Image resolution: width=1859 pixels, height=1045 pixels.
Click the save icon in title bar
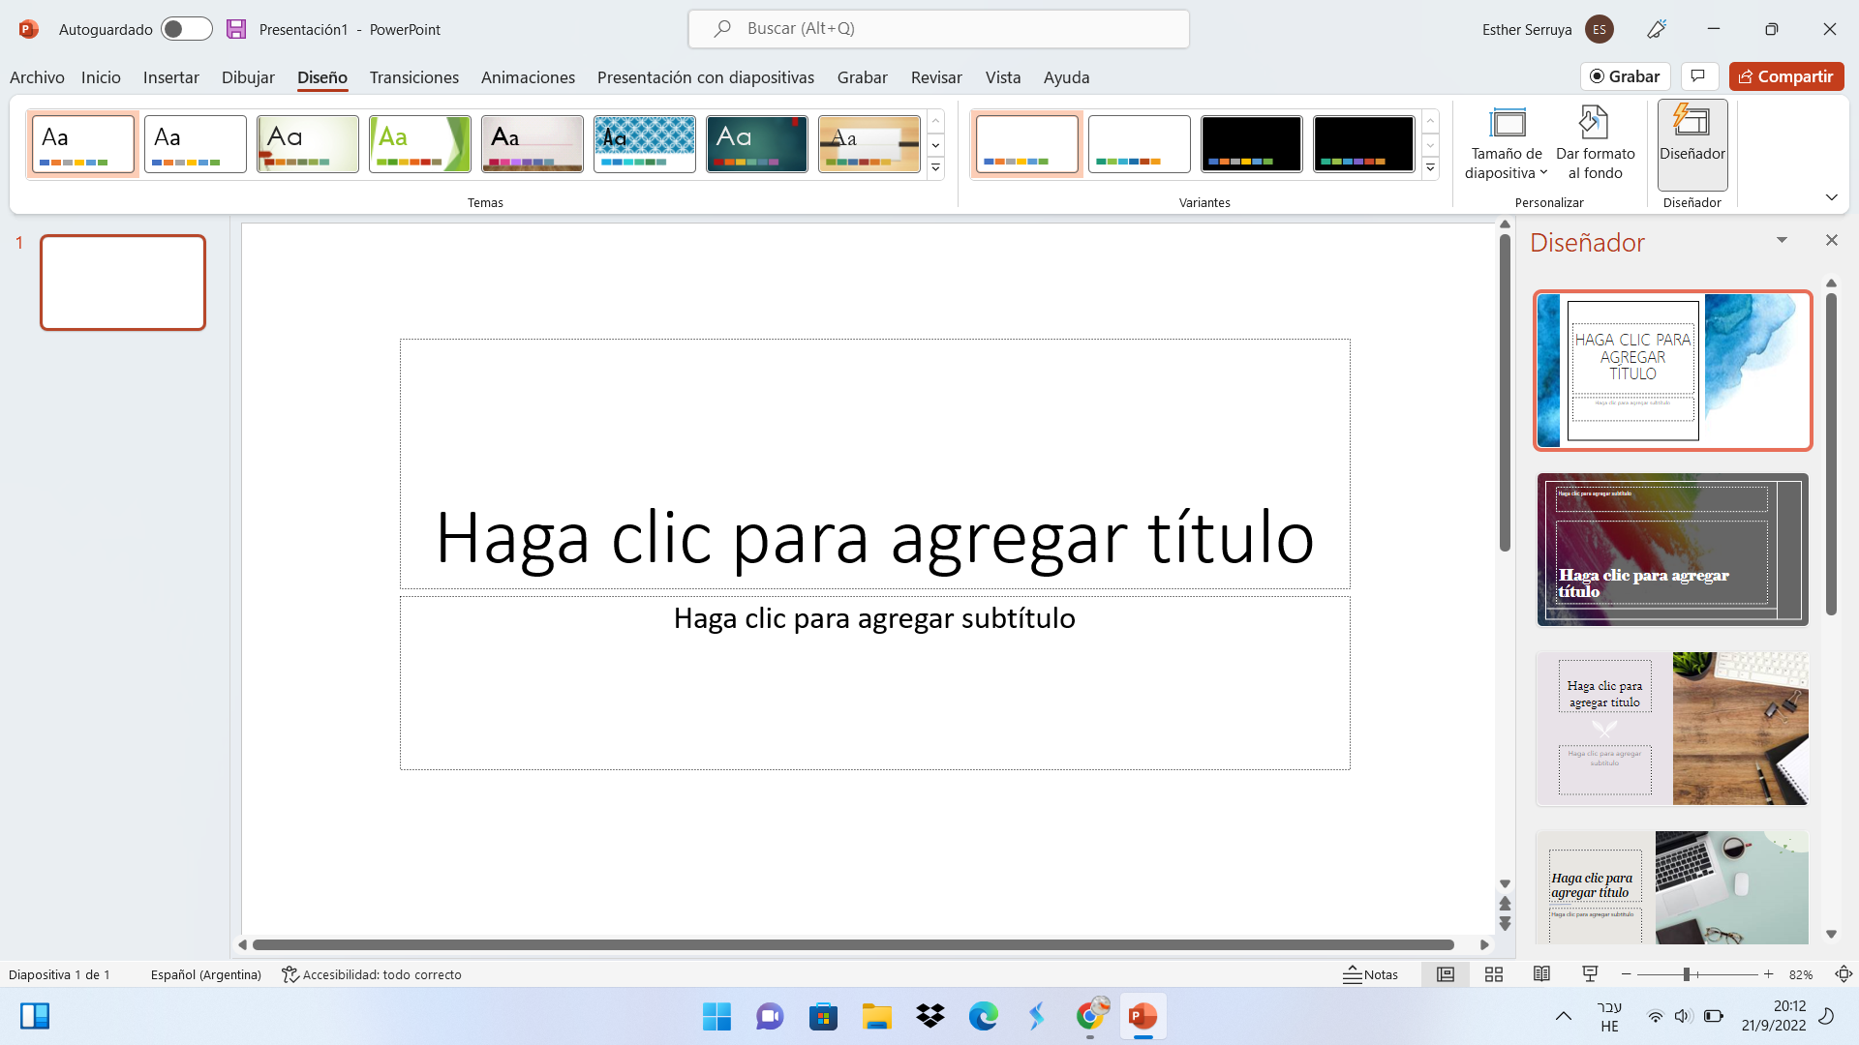point(236,29)
